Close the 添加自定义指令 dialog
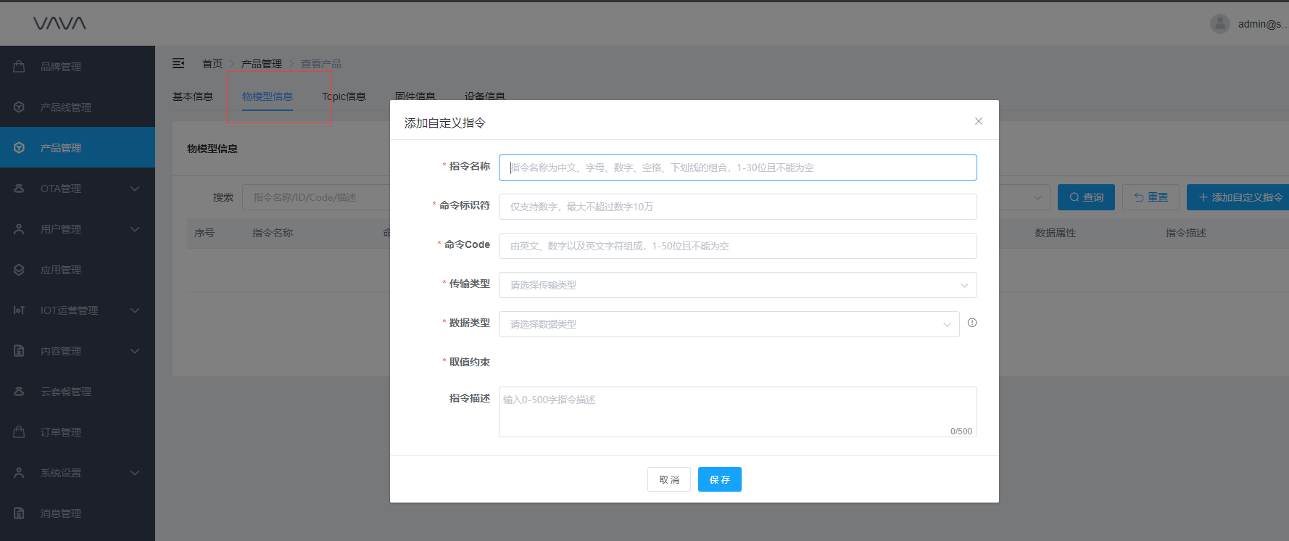 979,121
